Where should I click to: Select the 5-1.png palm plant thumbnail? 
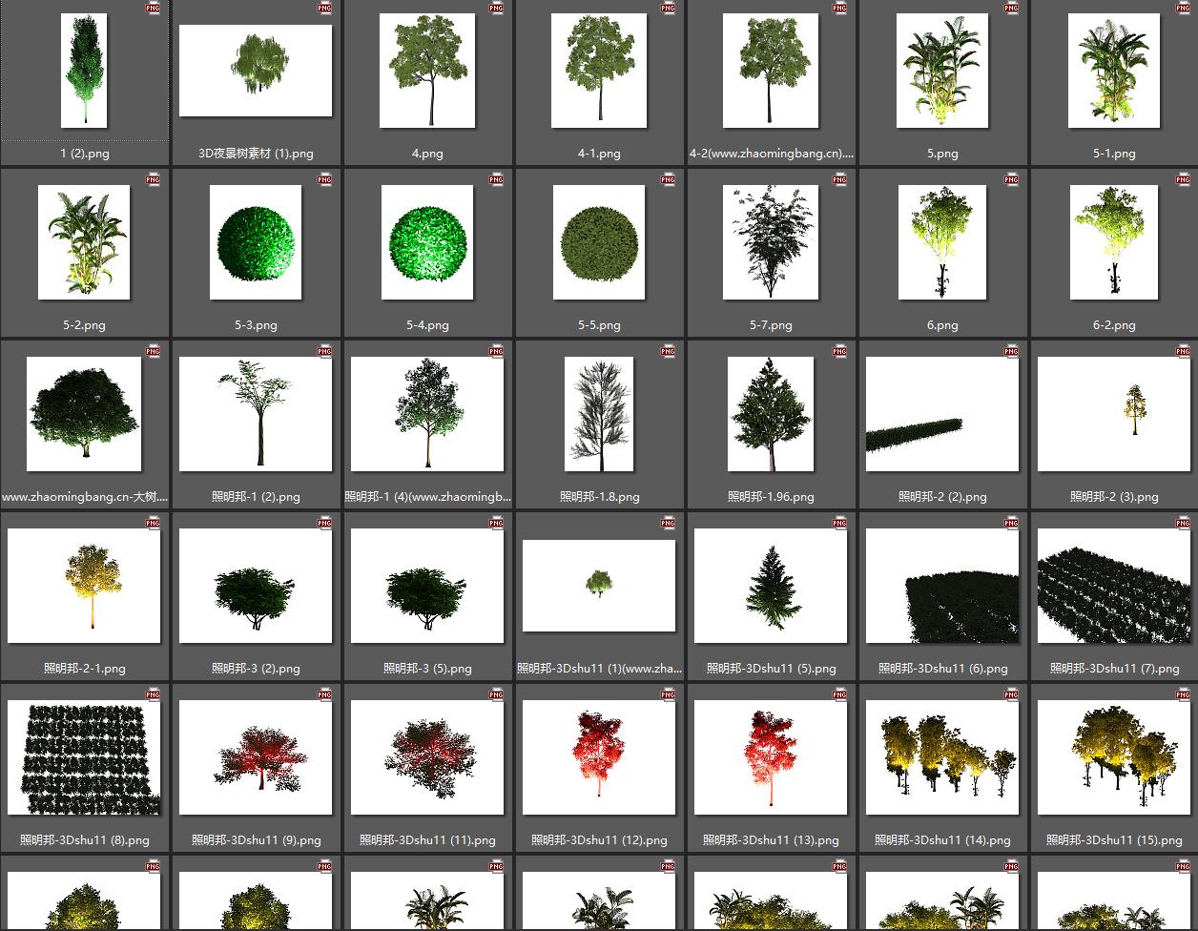pos(1114,71)
